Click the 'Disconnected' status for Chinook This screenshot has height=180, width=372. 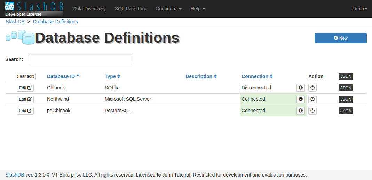(x=256, y=88)
